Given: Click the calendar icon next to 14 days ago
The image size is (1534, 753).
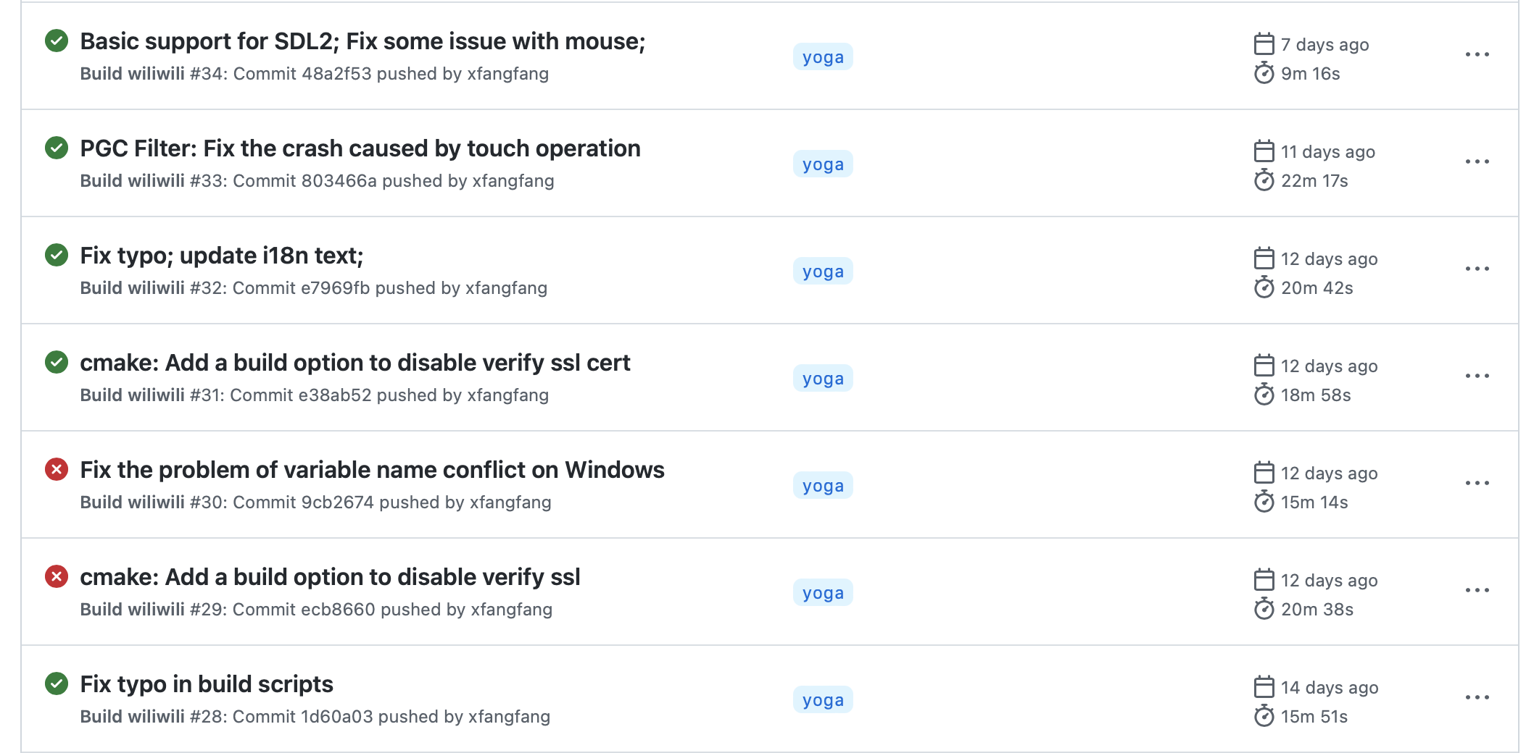Looking at the screenshot, I should pyautogui.click(x=1264, y=687).
